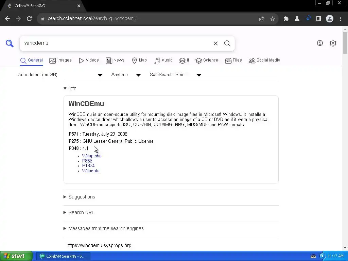
Task: Switch to the General category tab
Action: coord(31,60)
